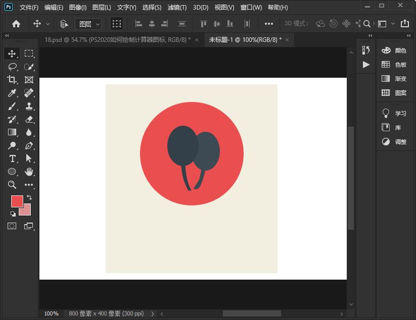The width and height of the screenshot is (416, 320).
Task: Expand the left tools panel
Action: pos(7,36)
